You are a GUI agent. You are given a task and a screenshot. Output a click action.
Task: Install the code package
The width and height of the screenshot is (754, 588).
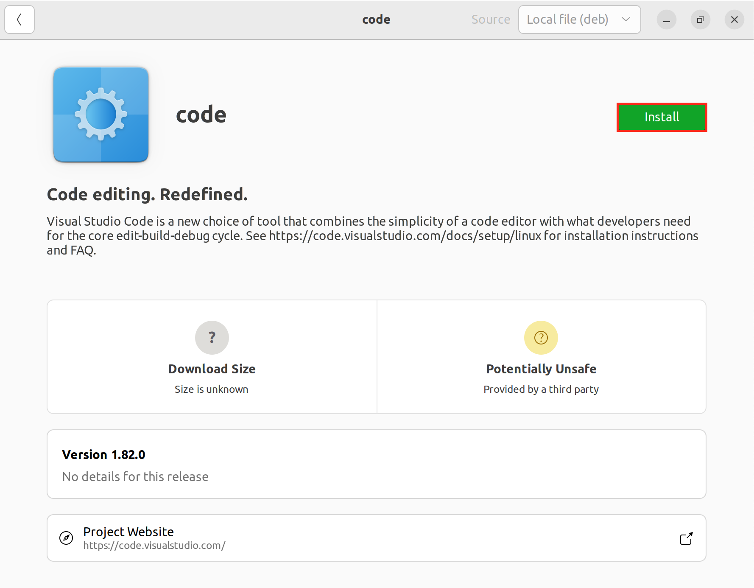(x=662, y=117)
